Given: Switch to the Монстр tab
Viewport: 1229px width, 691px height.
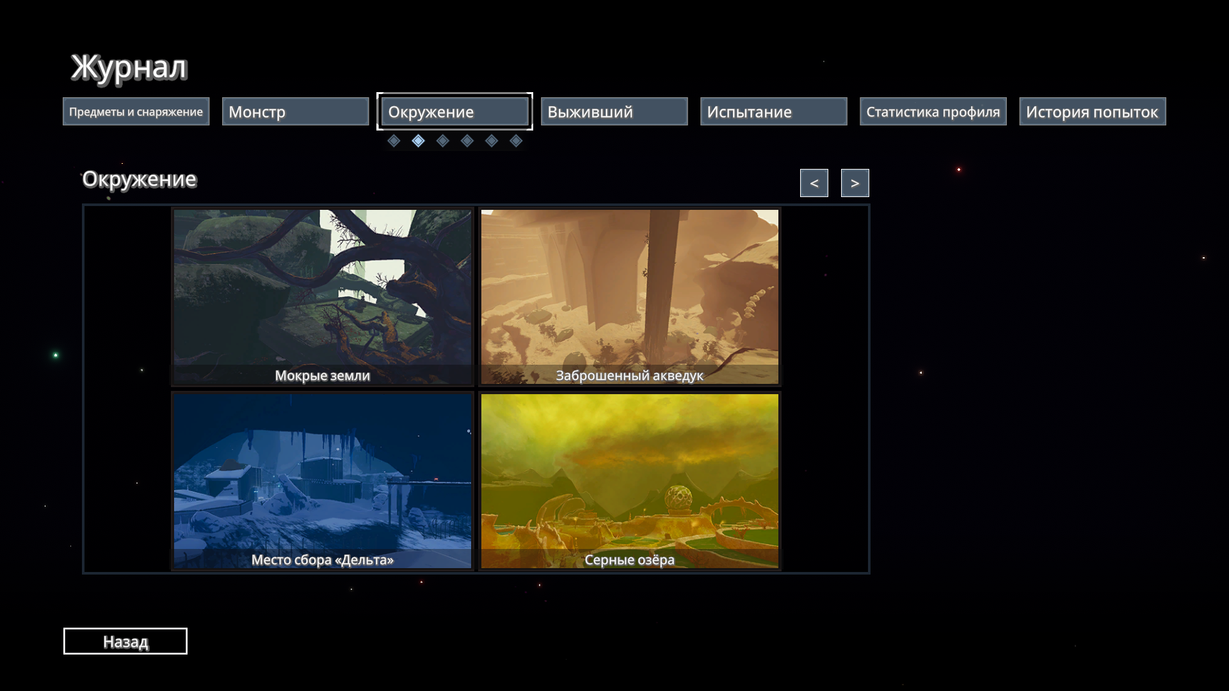Looking at the screenshot, I should tap(295, 112).
